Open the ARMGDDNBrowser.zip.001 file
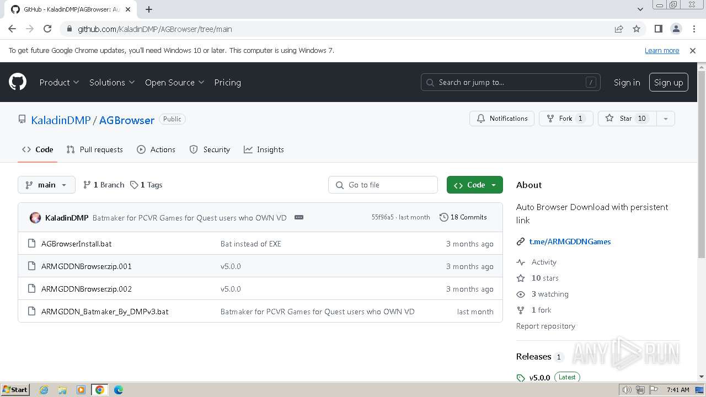Screen dimensions: 706x397 (87, 266)
